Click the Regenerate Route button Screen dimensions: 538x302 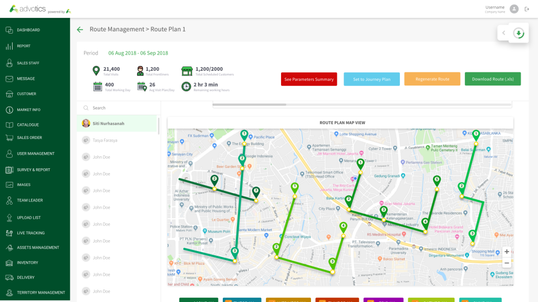(432, 79)
